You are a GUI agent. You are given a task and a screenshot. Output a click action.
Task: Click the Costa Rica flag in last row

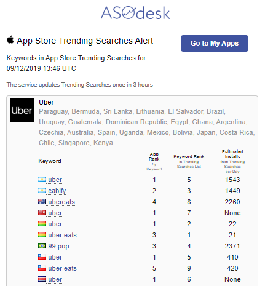click(x=42, y=279)
